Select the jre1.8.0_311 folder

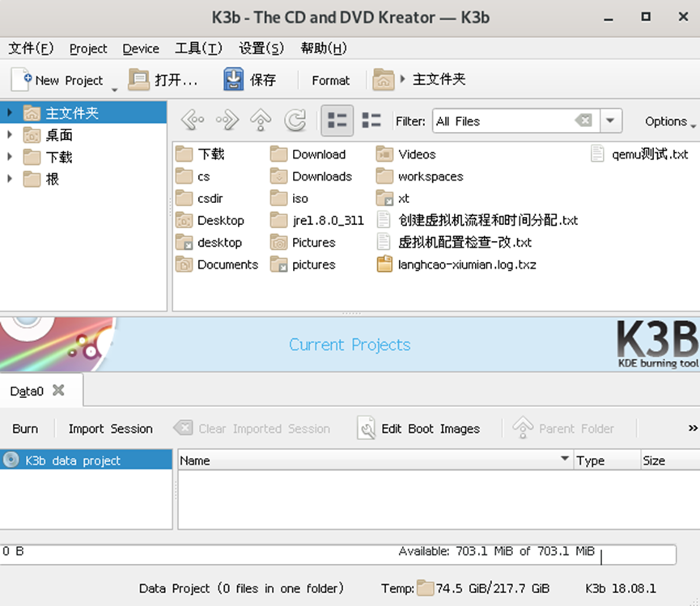[317, 220]
